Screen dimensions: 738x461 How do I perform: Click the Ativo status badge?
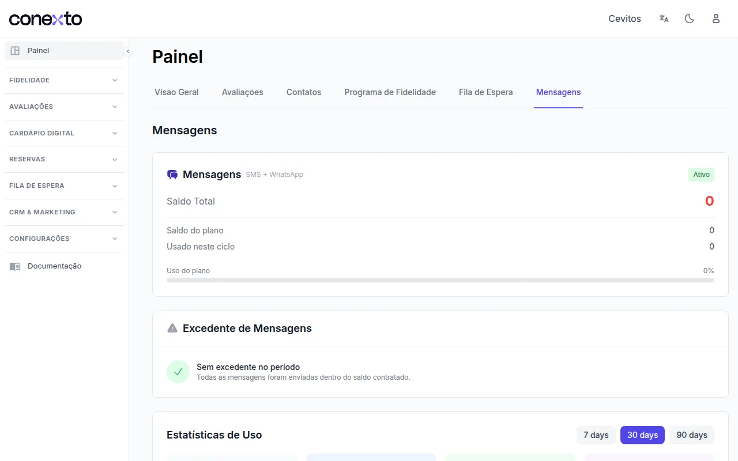[701, 175]
